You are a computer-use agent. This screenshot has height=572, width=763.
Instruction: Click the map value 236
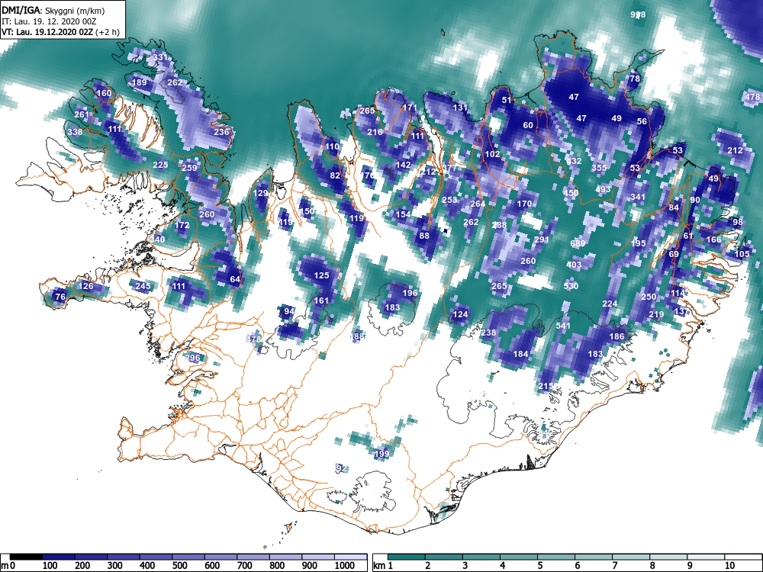(x=221, y=132)
